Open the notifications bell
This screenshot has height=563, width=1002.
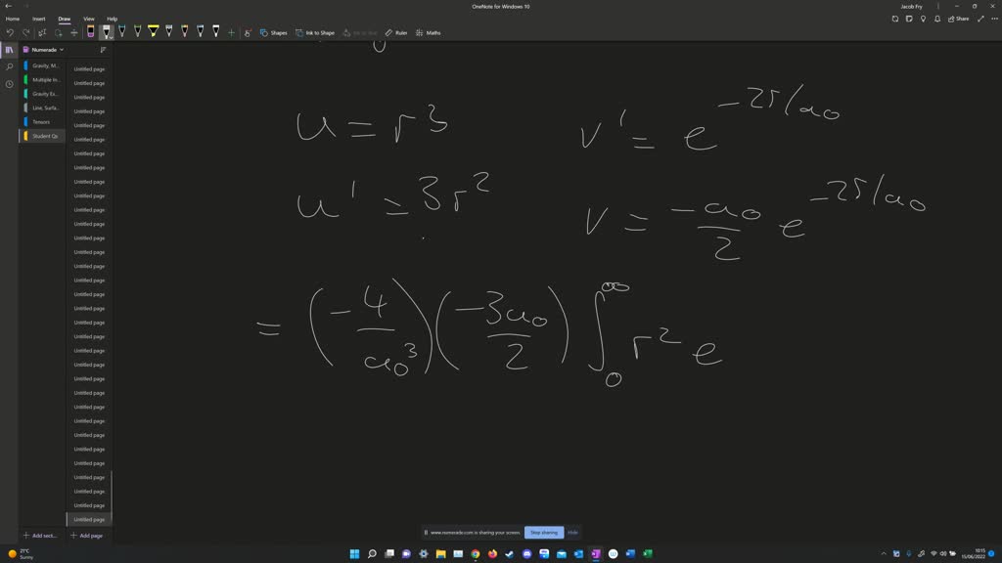(x=937, y=19)
